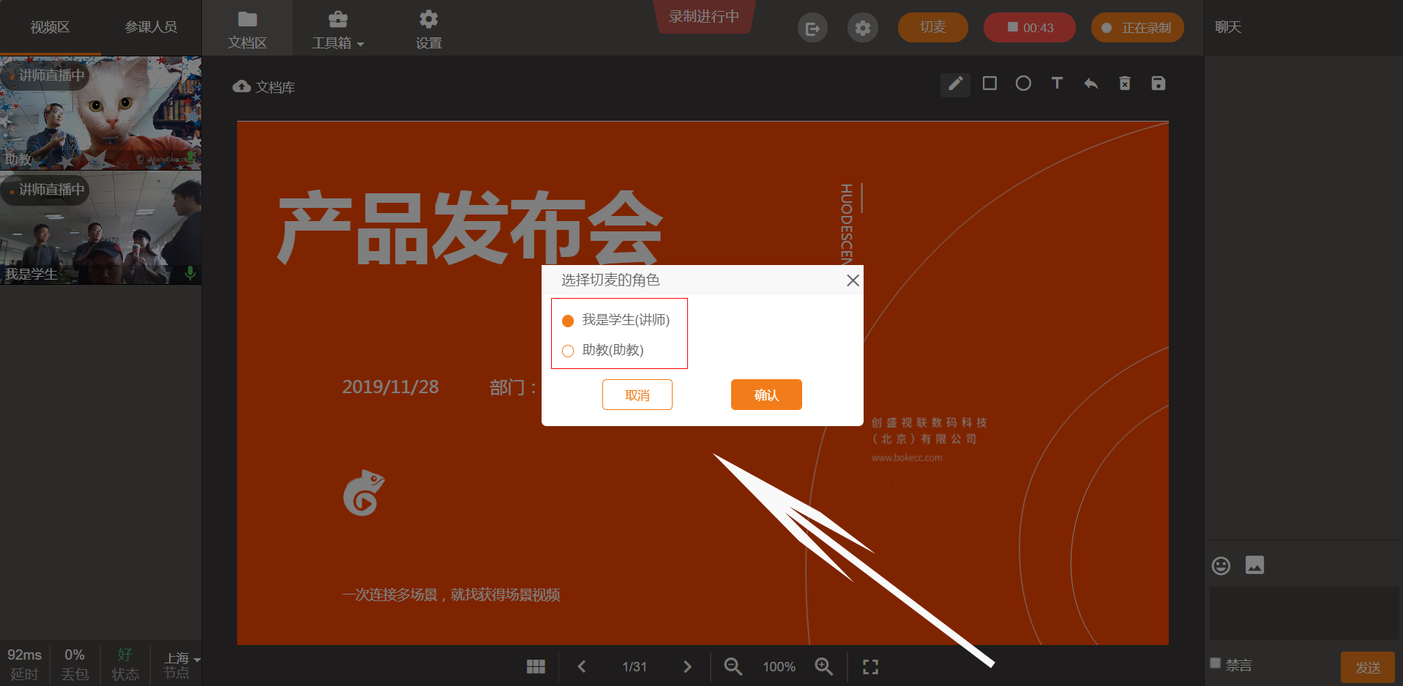The height and width of the screenshot is (686, 1403).
Task: Go to next slide page
Action: point(686,666)
